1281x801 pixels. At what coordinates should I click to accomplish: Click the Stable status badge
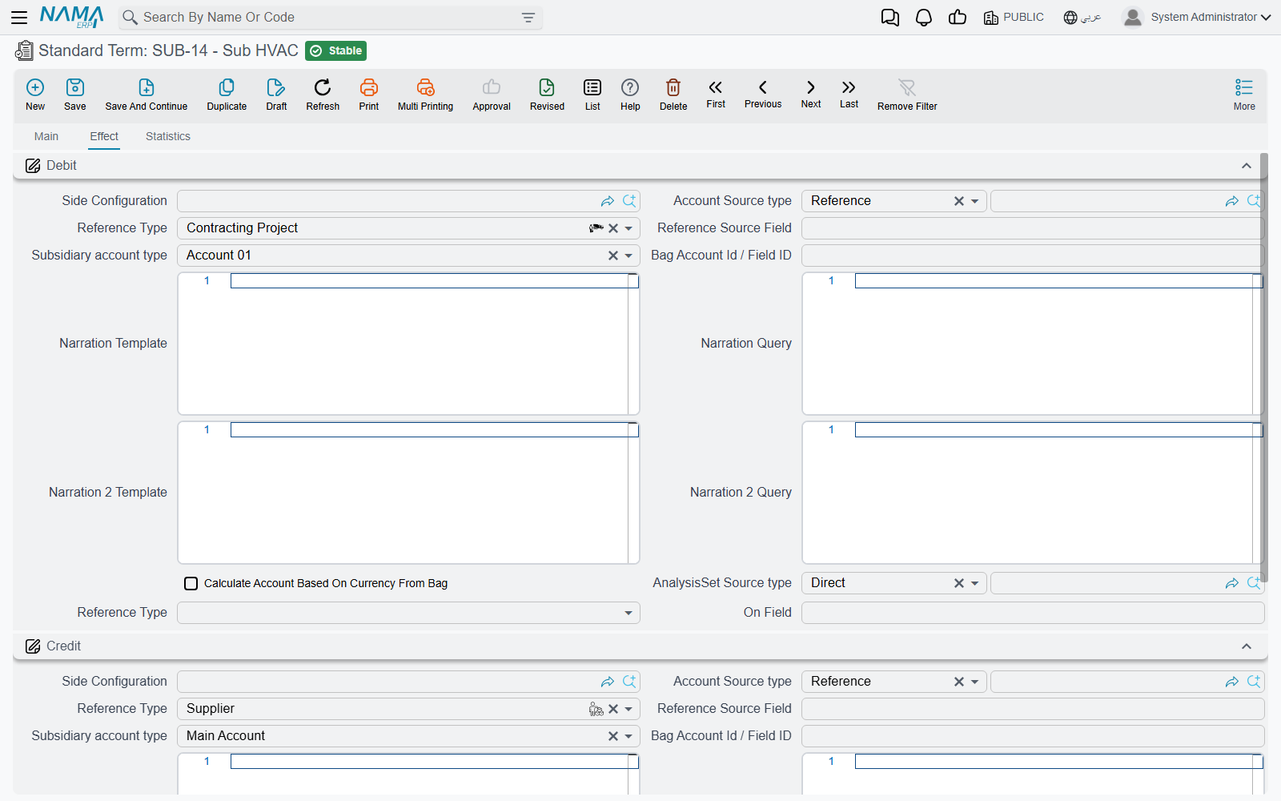click(336, 50)
